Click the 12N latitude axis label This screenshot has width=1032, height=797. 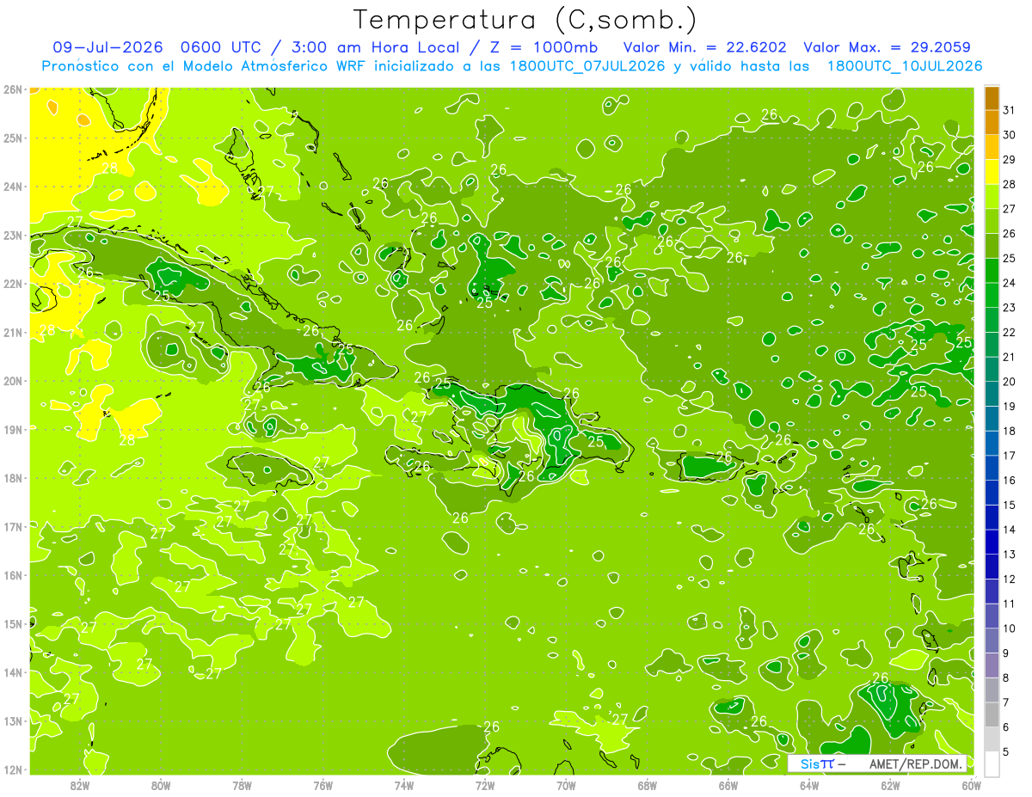click(12, 769)
